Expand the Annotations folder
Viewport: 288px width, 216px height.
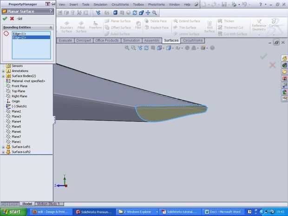(x=3, y=71)
